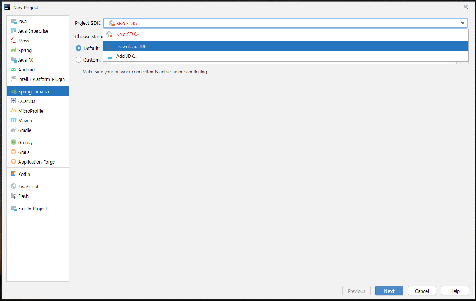Select Kotlin project type

coord(37,174)
